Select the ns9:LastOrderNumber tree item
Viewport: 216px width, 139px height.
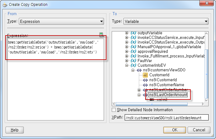tap(168, 90)
